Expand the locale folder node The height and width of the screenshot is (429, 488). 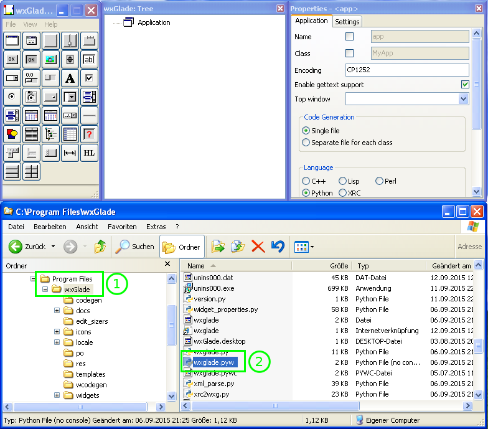[x=57, y=342]
